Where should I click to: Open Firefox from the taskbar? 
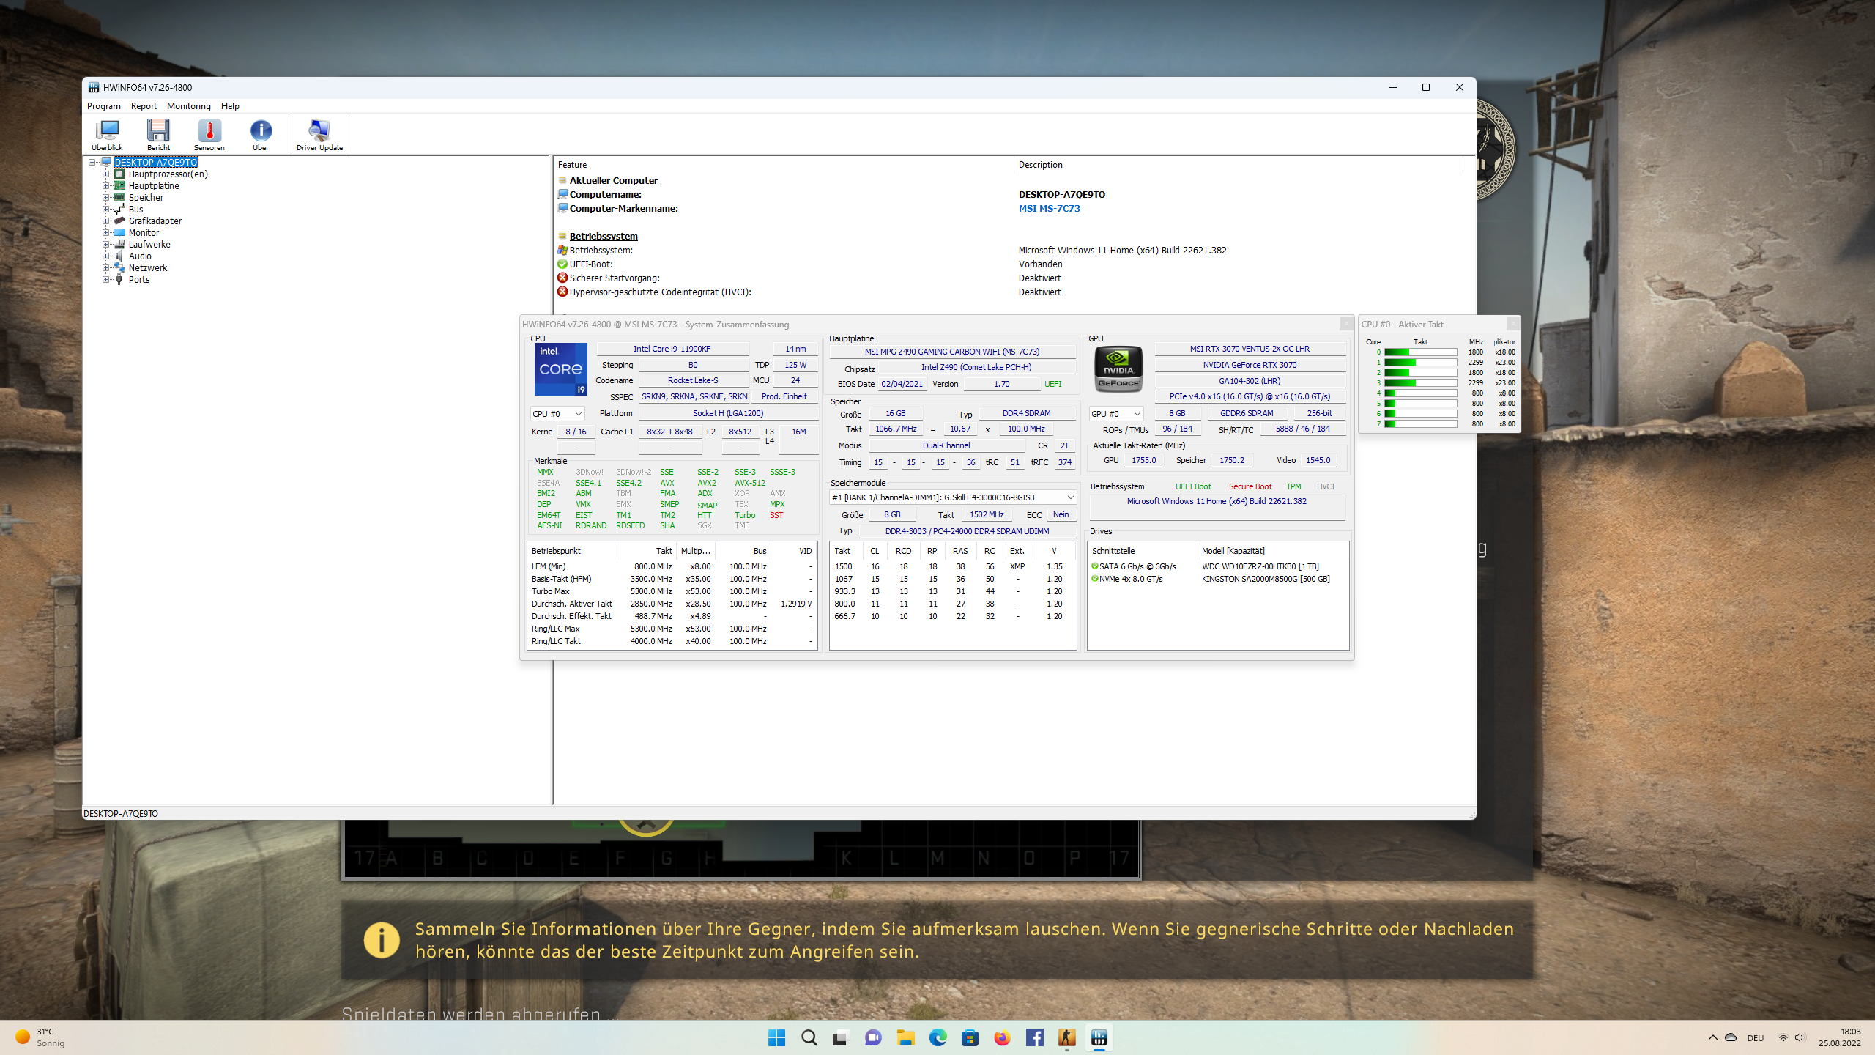point(1002,1037)
